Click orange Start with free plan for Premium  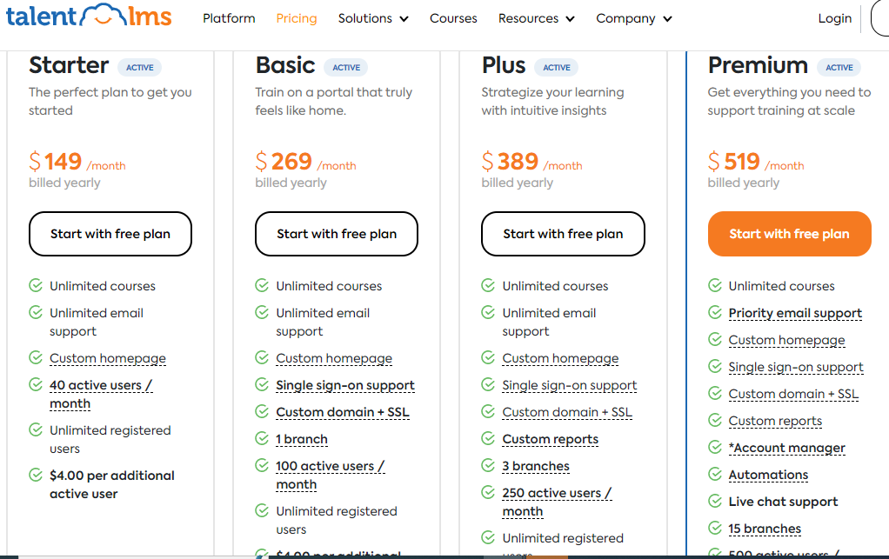789,234
